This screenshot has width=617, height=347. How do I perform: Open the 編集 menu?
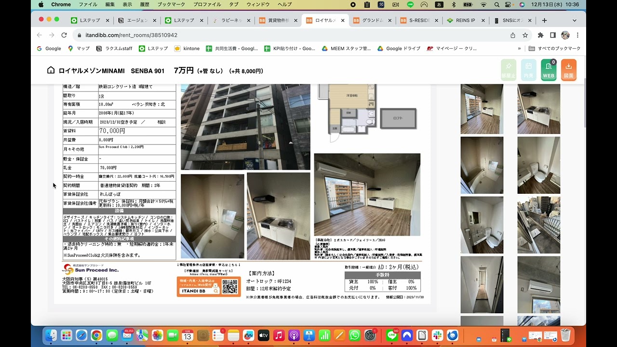[110, 4]
